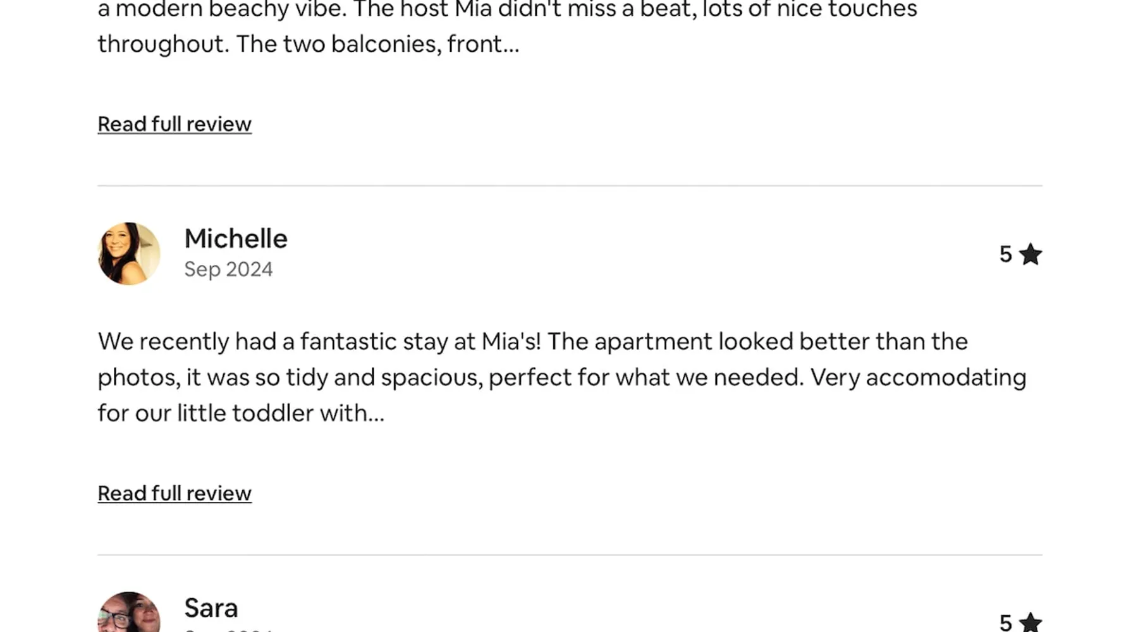Open Michelle's profile photo

[129, 253]
